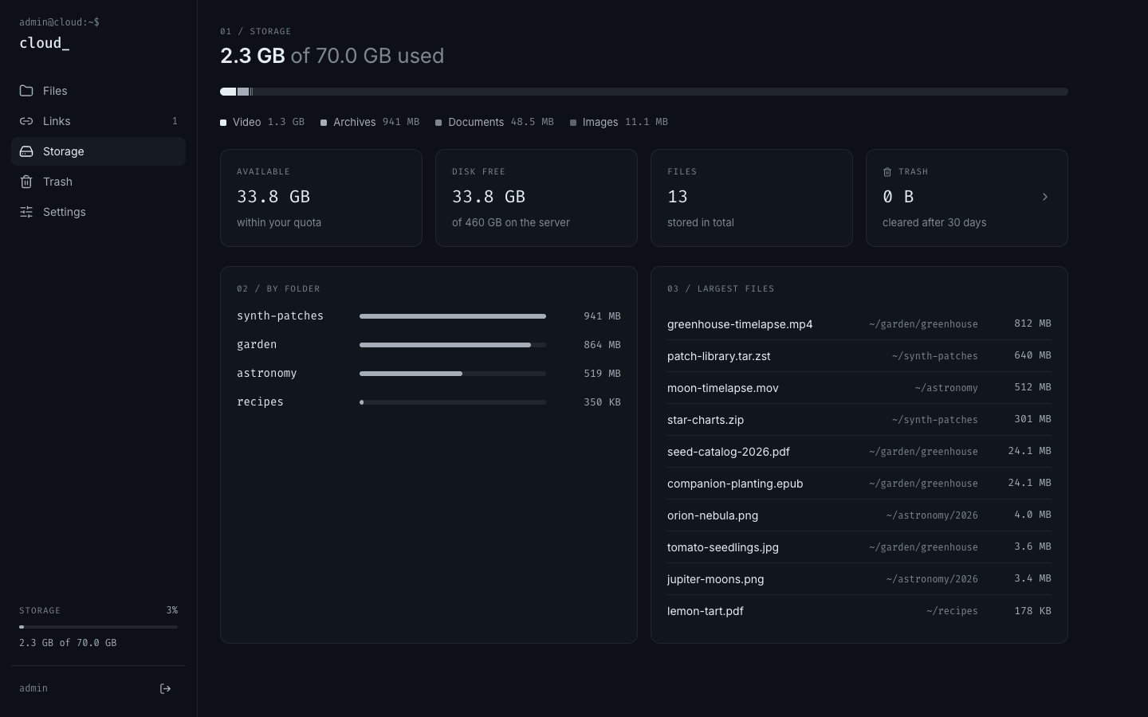The height and width of the screenshot is (717, 1148).
Task: Go to the Links section
Action: click(98, 121)
